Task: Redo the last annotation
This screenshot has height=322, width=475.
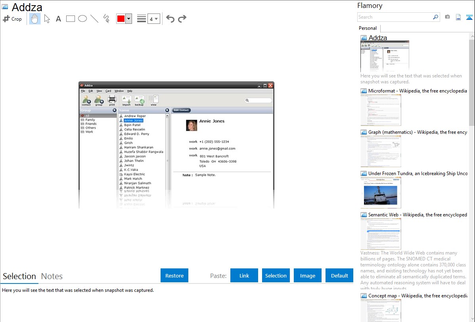Action: (x=182, y=19)
